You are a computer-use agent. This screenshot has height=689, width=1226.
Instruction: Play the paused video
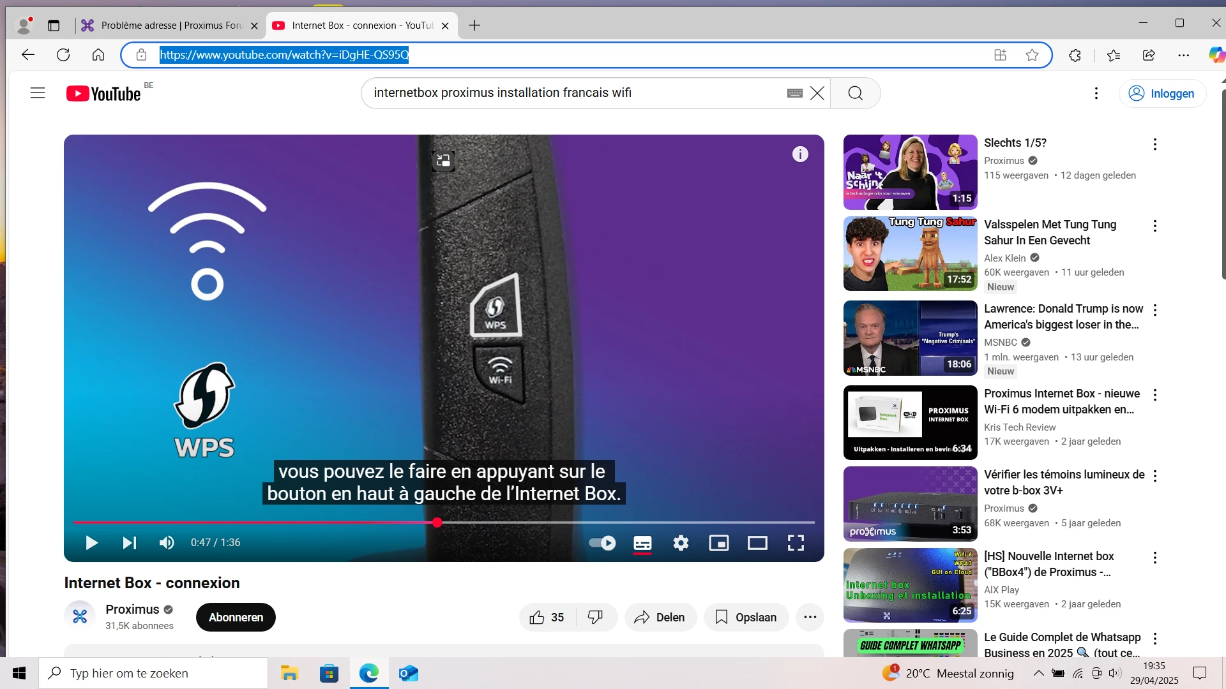[91, 543]
